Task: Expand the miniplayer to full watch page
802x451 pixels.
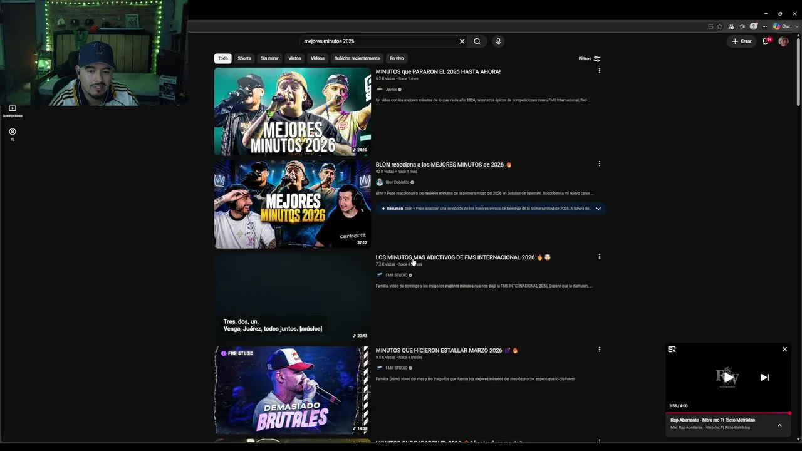Action: coord(672,350)
